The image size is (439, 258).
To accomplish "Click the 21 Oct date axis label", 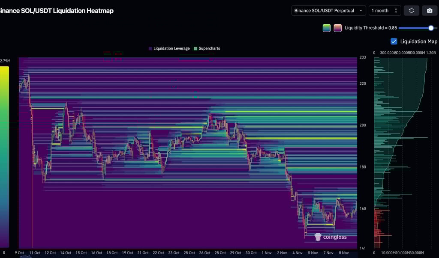I will pyautogui.click(x=143, y=253).
